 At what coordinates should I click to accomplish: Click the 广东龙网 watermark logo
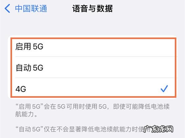click(167, 129)
